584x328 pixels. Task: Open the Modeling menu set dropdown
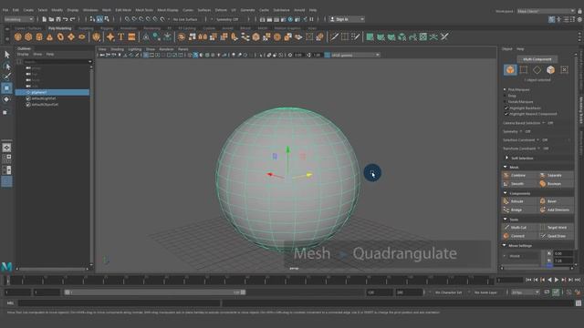(x=18, y=19)
